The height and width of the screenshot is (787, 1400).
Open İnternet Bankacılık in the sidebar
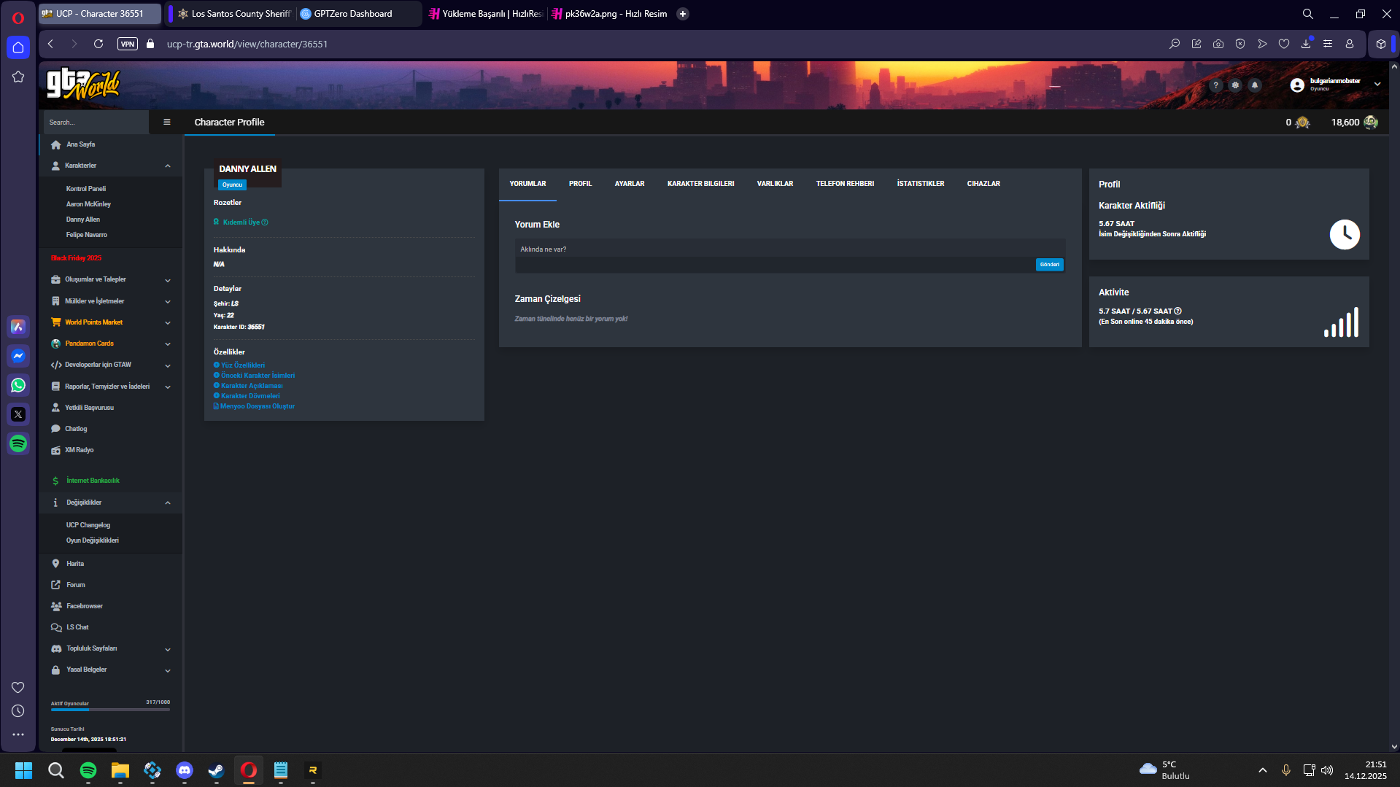tap(93, 481)
